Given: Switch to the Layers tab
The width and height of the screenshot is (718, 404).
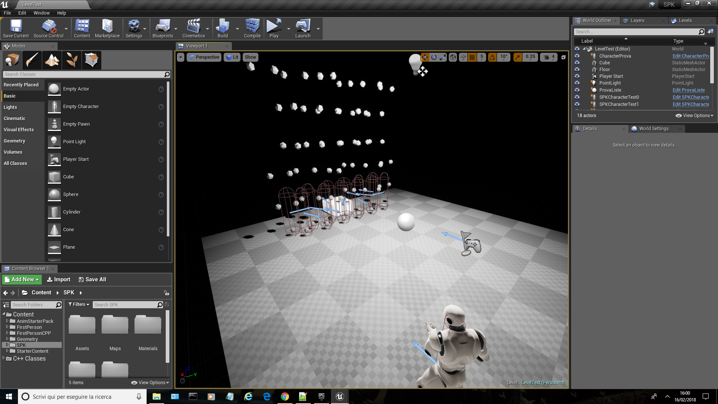Looking at the screenshot, I should pos(637,21).
